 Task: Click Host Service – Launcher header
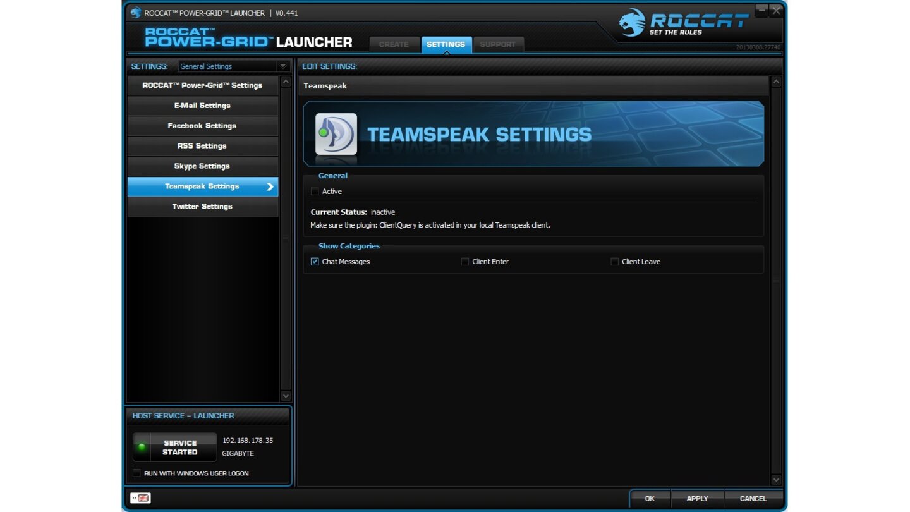[183, 416]
